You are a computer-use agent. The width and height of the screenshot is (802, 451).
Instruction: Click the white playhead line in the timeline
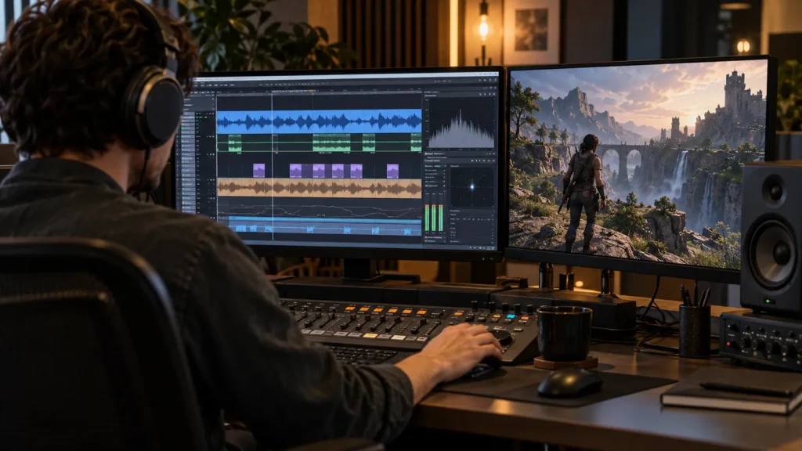272,166
